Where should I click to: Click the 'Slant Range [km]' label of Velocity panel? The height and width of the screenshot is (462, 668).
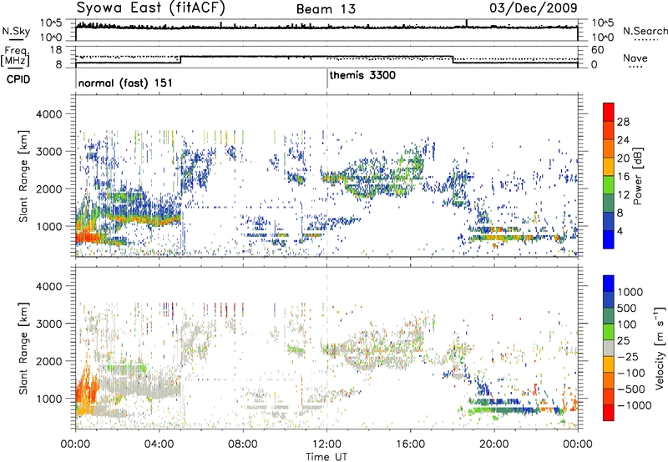click(x=23, y=348)
